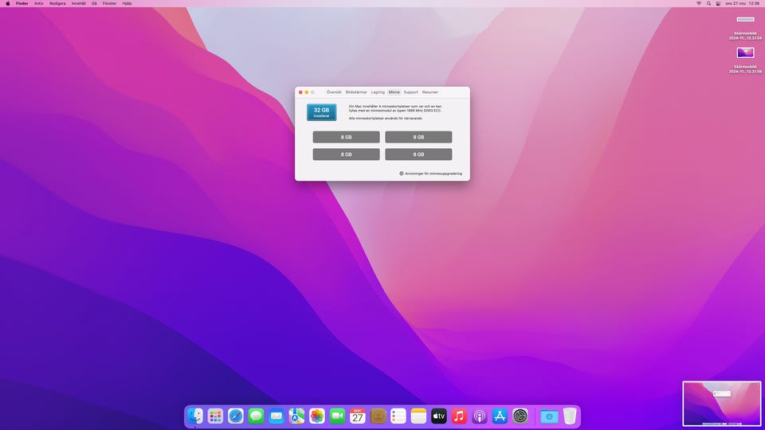
Task: Open the Gå menu
Action: click(x=94, y=3)
